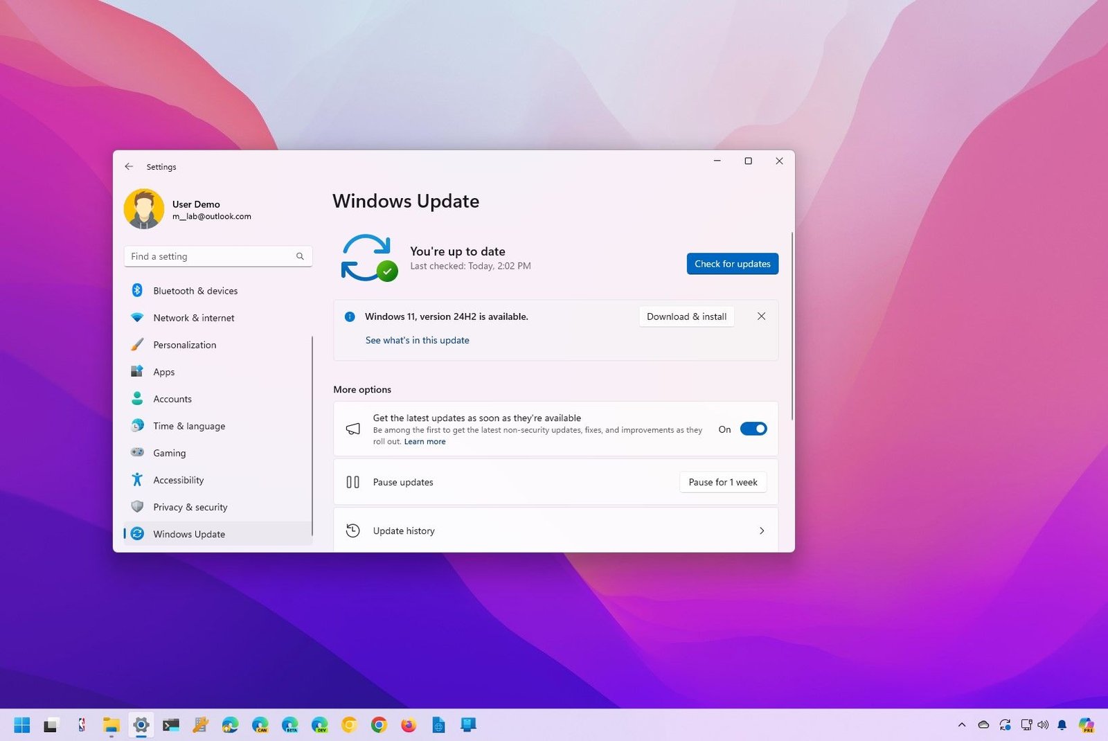Click the Accessibility icon in sidebar

pyautogui.click(x=138, y=480)
